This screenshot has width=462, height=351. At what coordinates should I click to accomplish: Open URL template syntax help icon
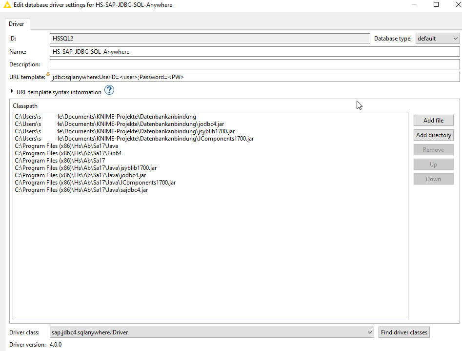[109, 90]
